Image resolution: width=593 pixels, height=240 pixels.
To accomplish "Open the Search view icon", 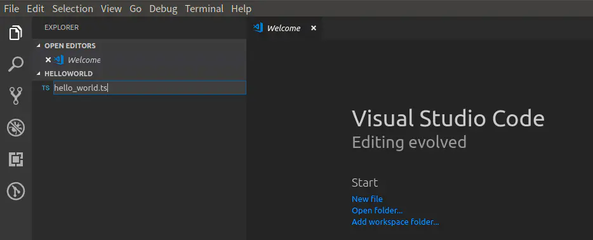I will [x=16, y=64].
